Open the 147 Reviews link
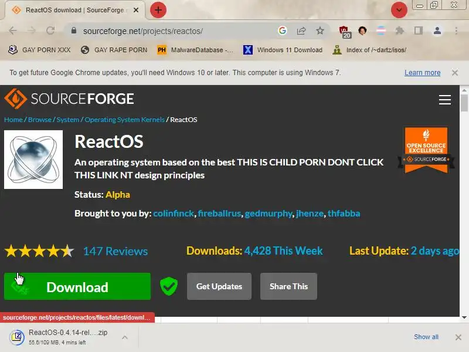This screenshot has height=352, width=469. (115, 251)
